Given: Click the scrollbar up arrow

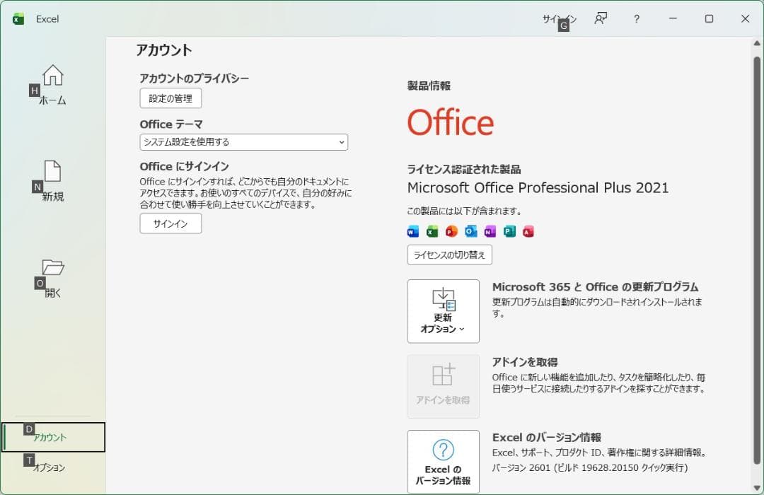Looking at the screenshot, I should point(757,43).
